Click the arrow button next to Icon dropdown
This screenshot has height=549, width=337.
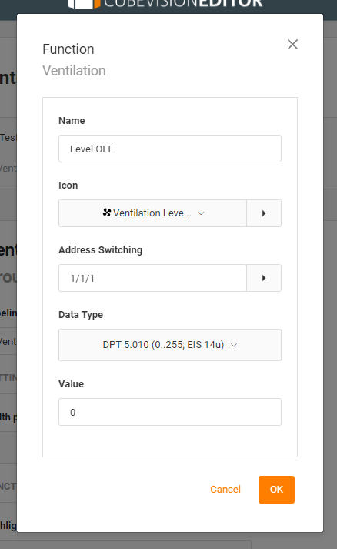pyautogui.click(x=264, y=213)
